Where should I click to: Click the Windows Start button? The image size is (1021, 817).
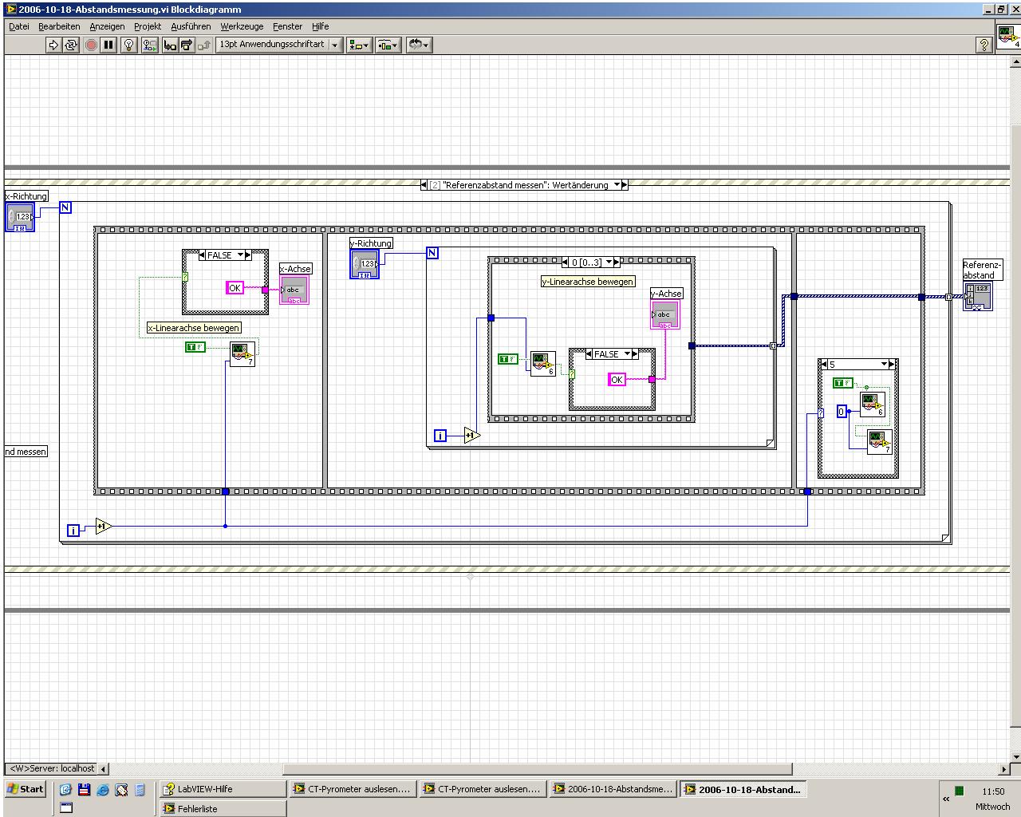25,789
